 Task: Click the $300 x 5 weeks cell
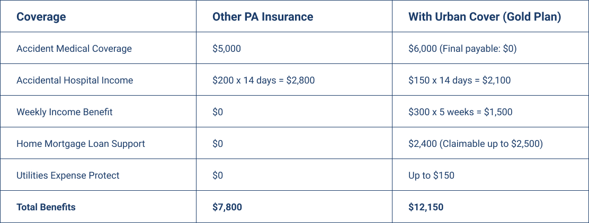[x=460, y=112]
